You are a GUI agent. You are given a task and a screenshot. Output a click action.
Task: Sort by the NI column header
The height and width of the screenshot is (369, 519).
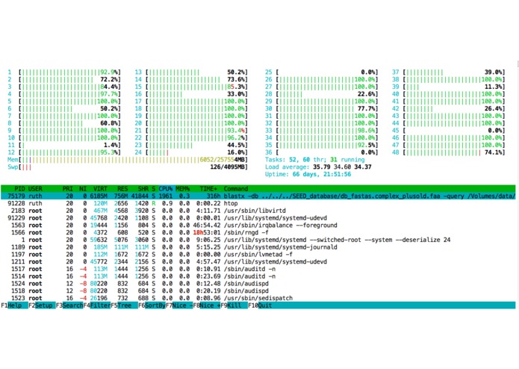click(83, 189)
